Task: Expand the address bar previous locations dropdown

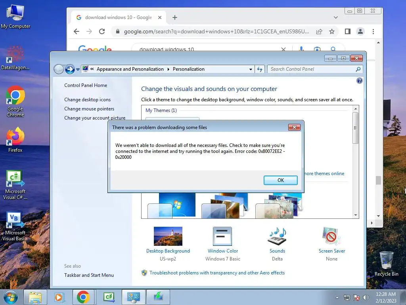Action: 251,69
